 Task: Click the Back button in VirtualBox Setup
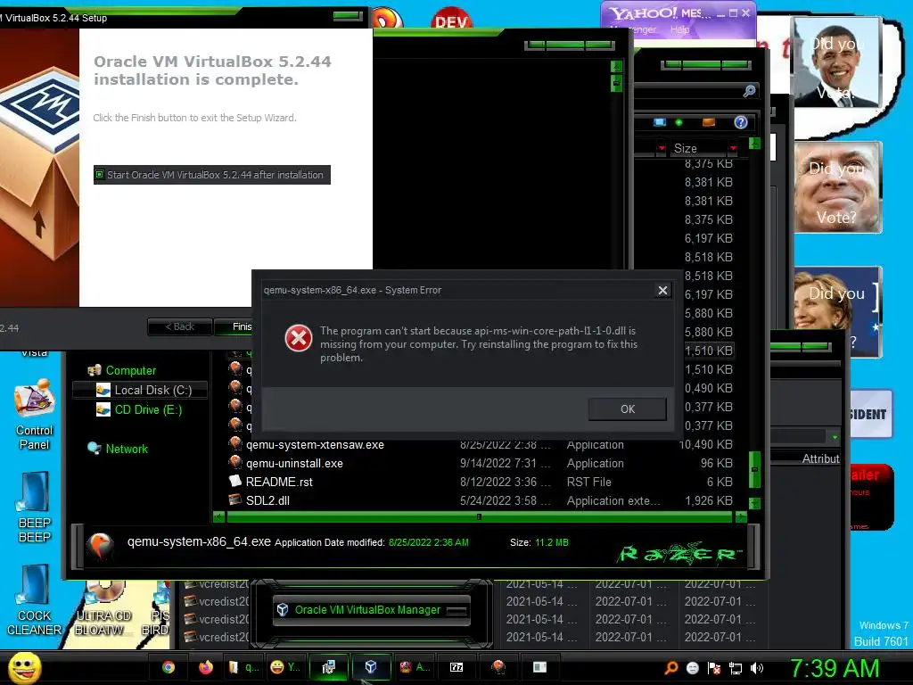(x=179, y=326)
